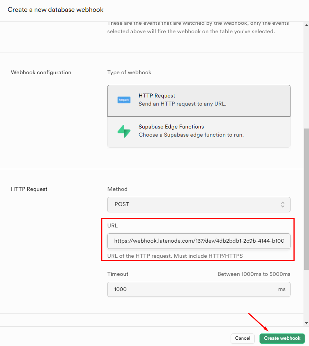Cancel the webhook creation
The image size is (309, 346).
click(242, 338)
